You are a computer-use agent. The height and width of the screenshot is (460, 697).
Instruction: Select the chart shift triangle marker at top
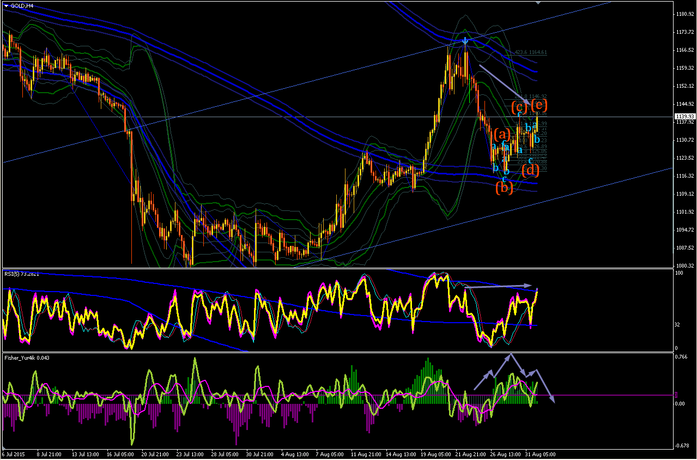538,3
